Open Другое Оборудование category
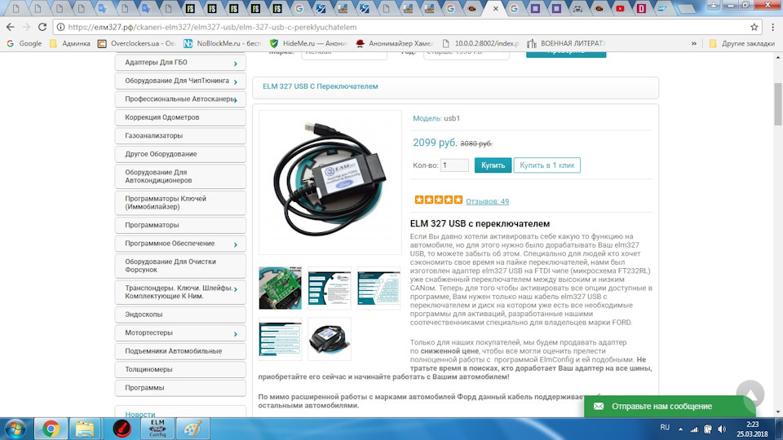 pos(180,154)
